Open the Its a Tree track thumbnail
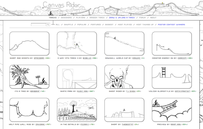Screen dimensions: 203x129 29,76
